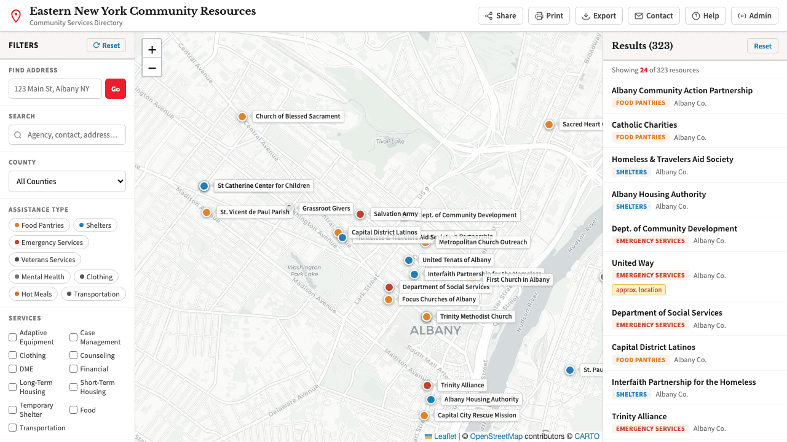Click the Export download icon
Screen dimensions: 787x442
tap(584, 15)
